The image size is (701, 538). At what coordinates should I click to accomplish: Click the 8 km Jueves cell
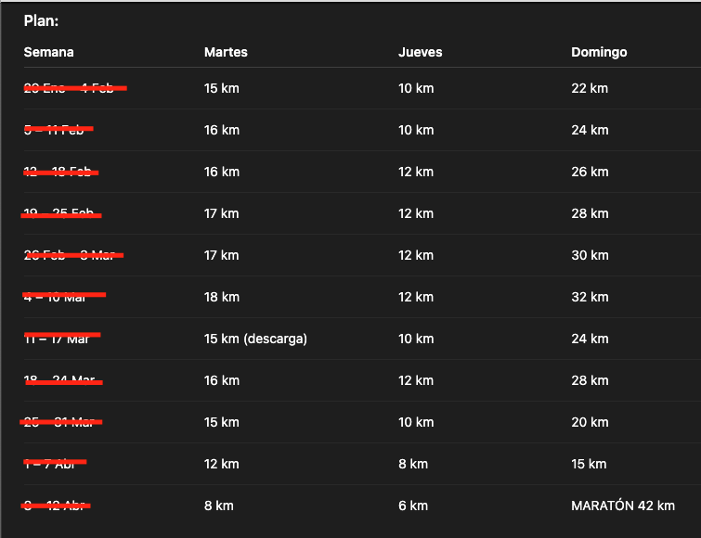point(413,464)
